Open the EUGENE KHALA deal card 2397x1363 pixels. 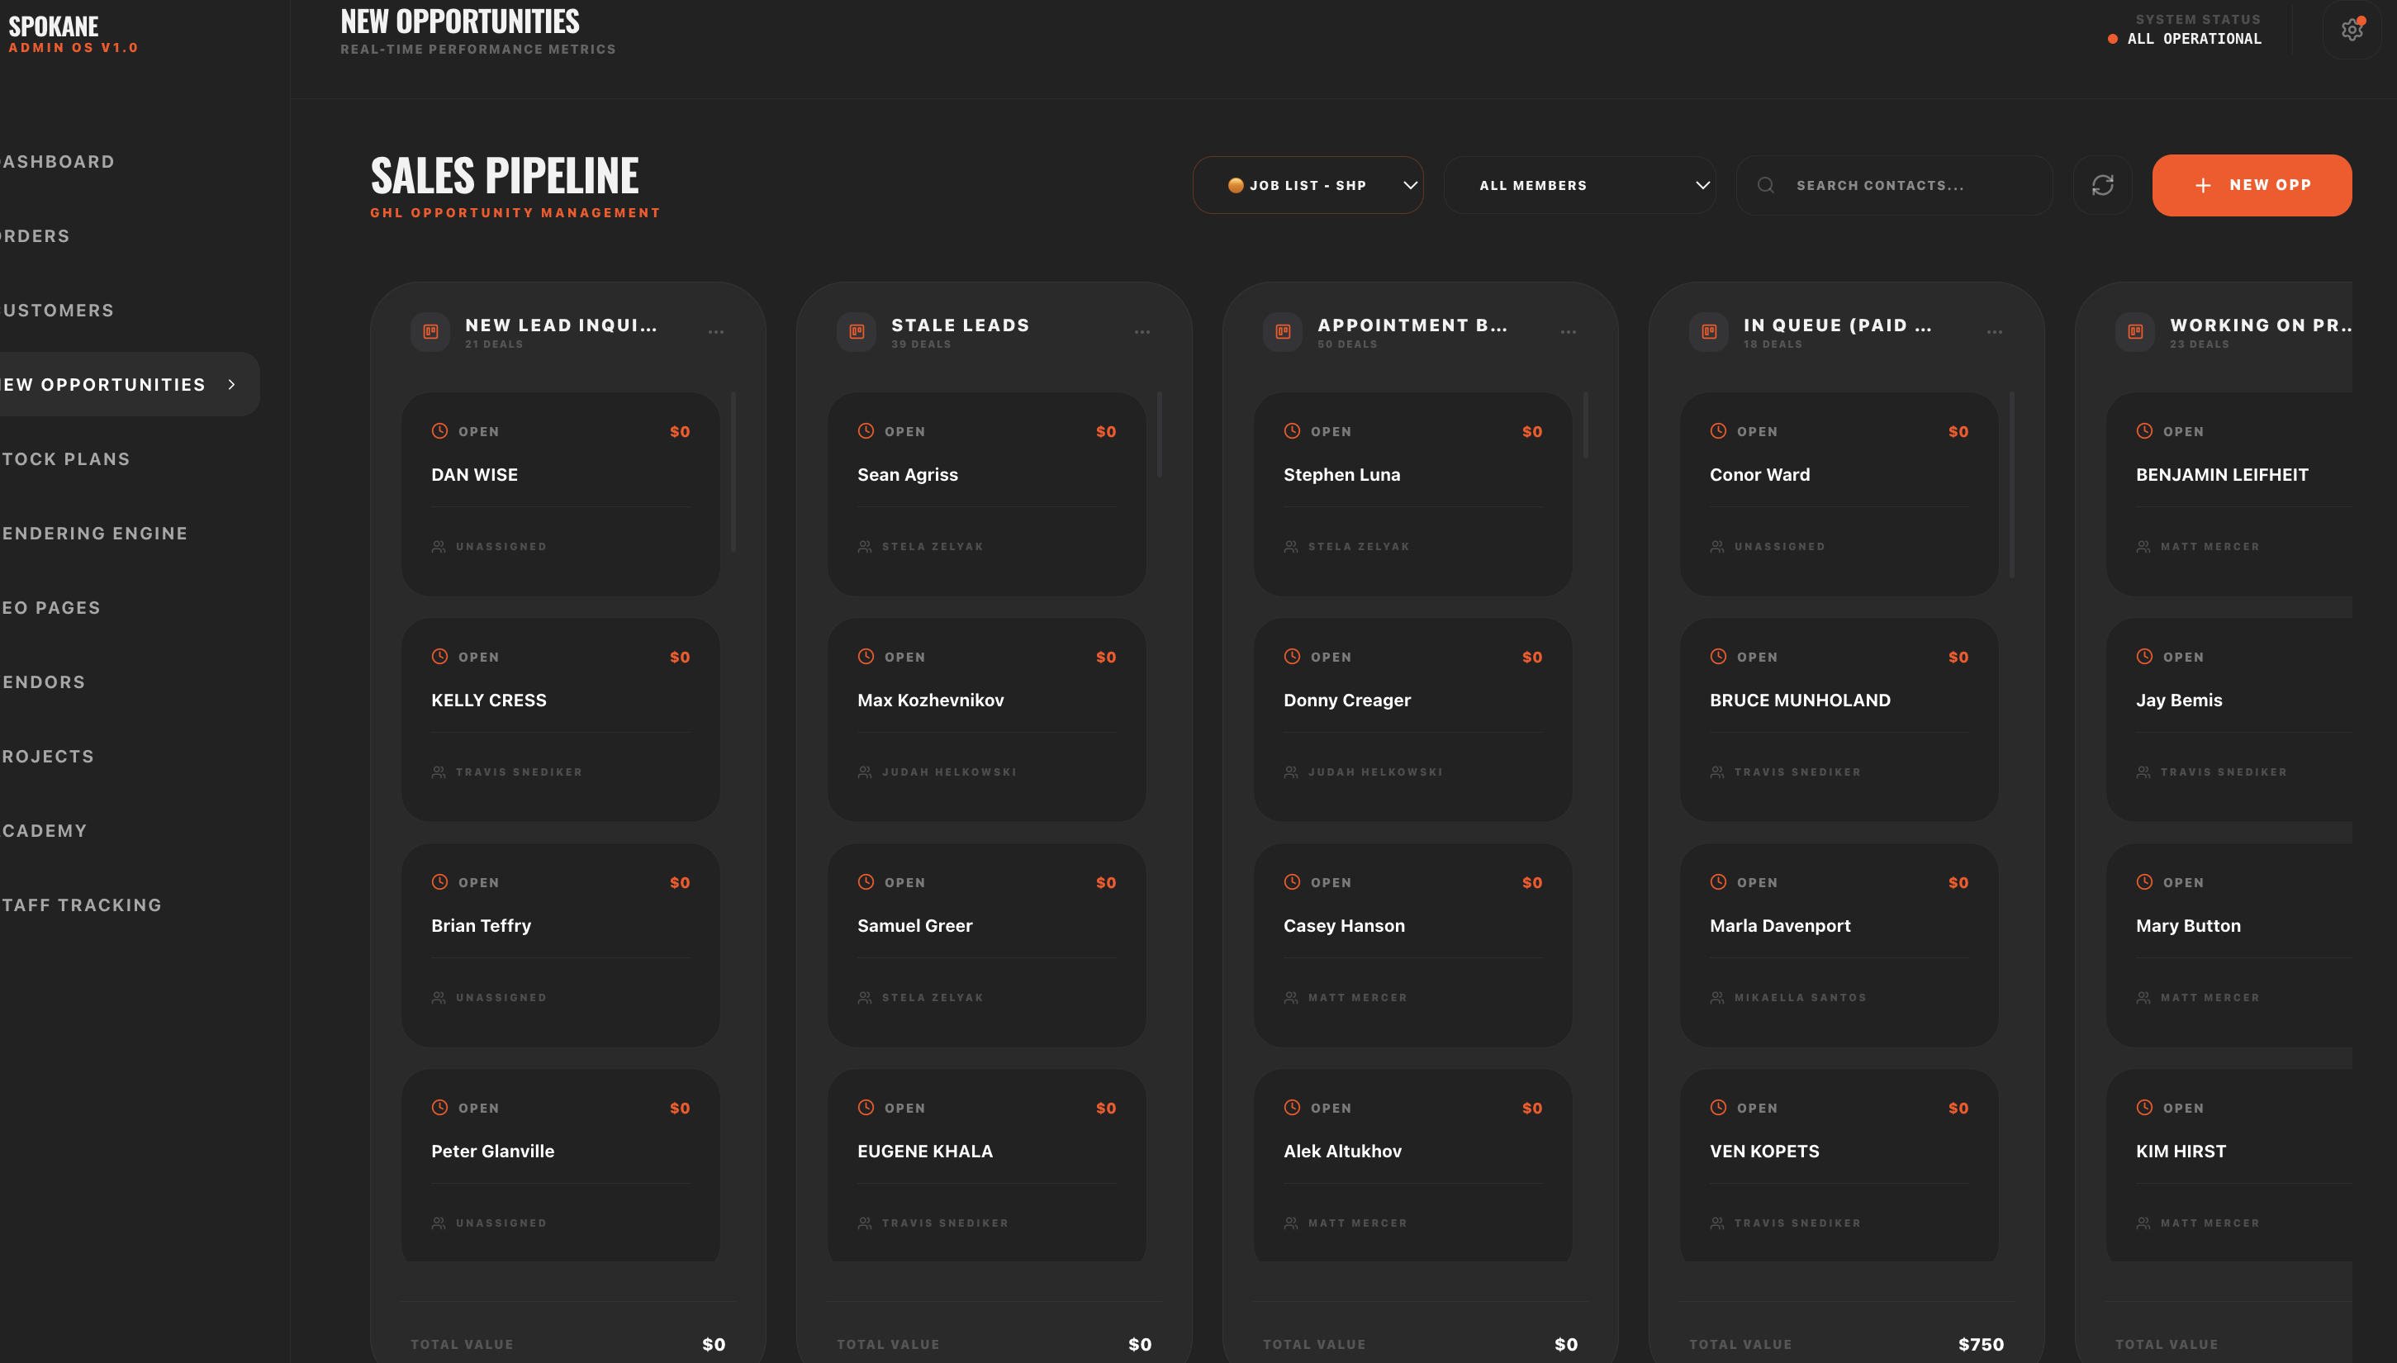point(986,1166)
